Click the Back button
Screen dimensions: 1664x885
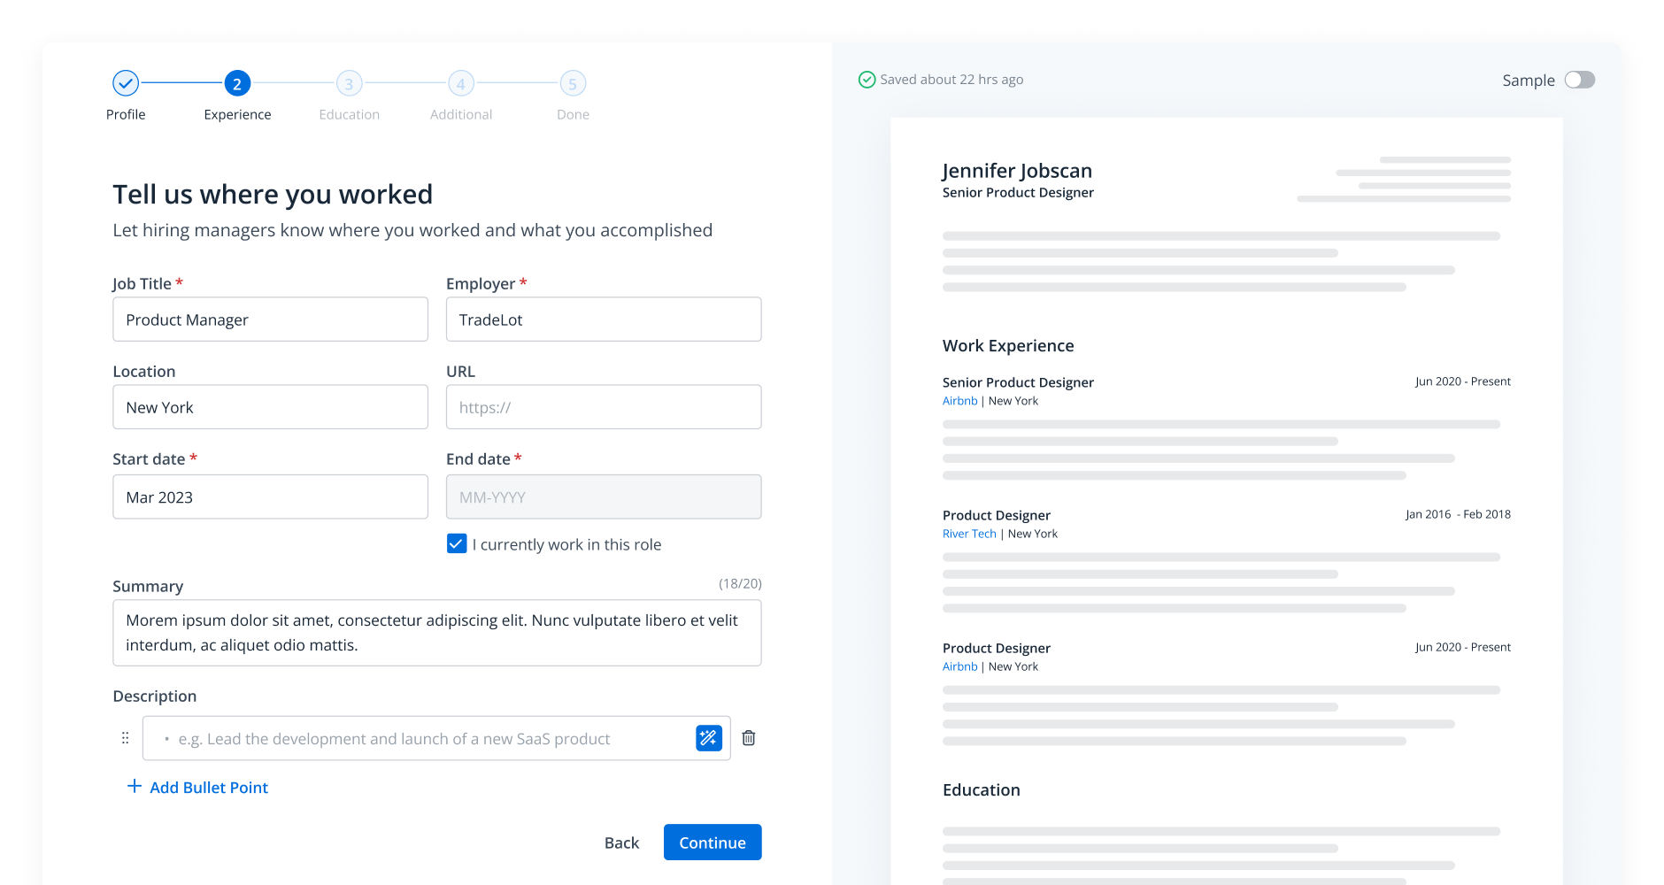[x=621, y=843]
